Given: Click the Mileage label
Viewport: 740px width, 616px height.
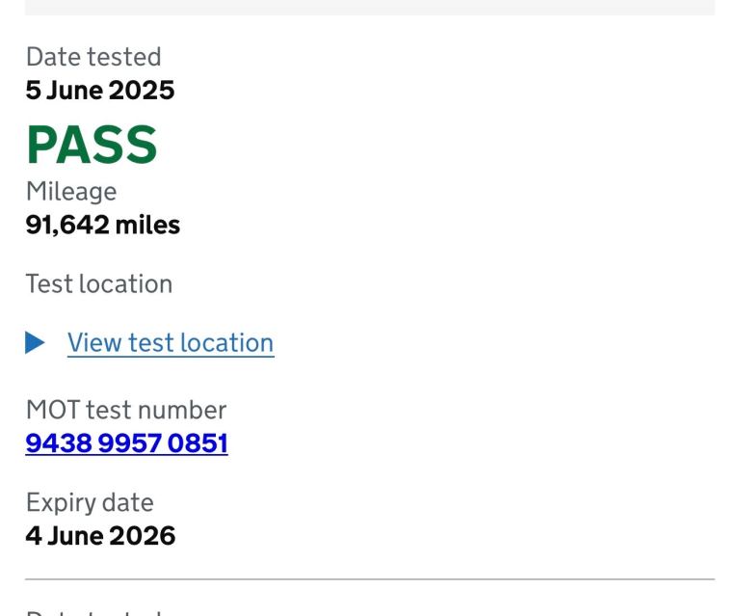Looking at the screenshot, I should [x=70, y=192].
